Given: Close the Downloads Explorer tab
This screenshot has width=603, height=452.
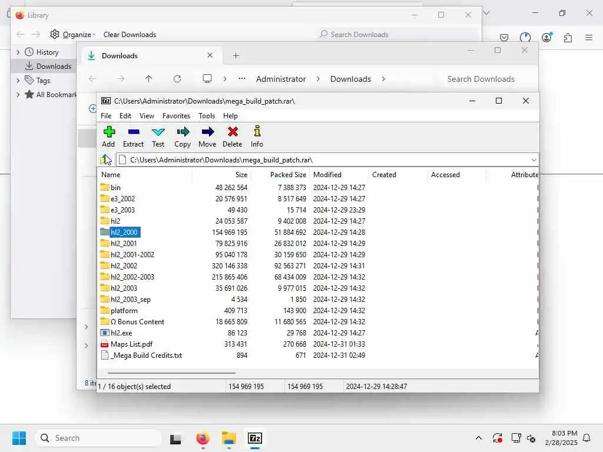Looking at the screenshot, I should point(210,55).
